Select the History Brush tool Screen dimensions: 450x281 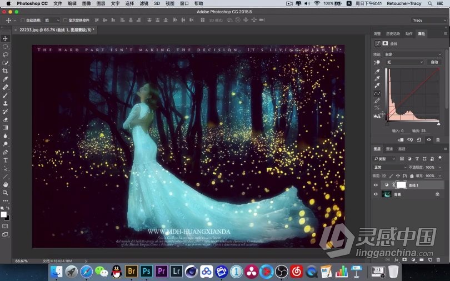5,112
